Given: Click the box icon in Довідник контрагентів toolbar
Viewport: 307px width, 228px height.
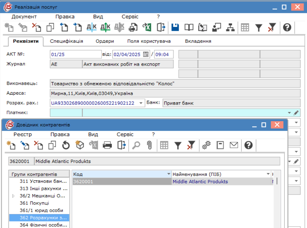Looking at the screenshot, I should pyautogui.click(x=80, y=145).
